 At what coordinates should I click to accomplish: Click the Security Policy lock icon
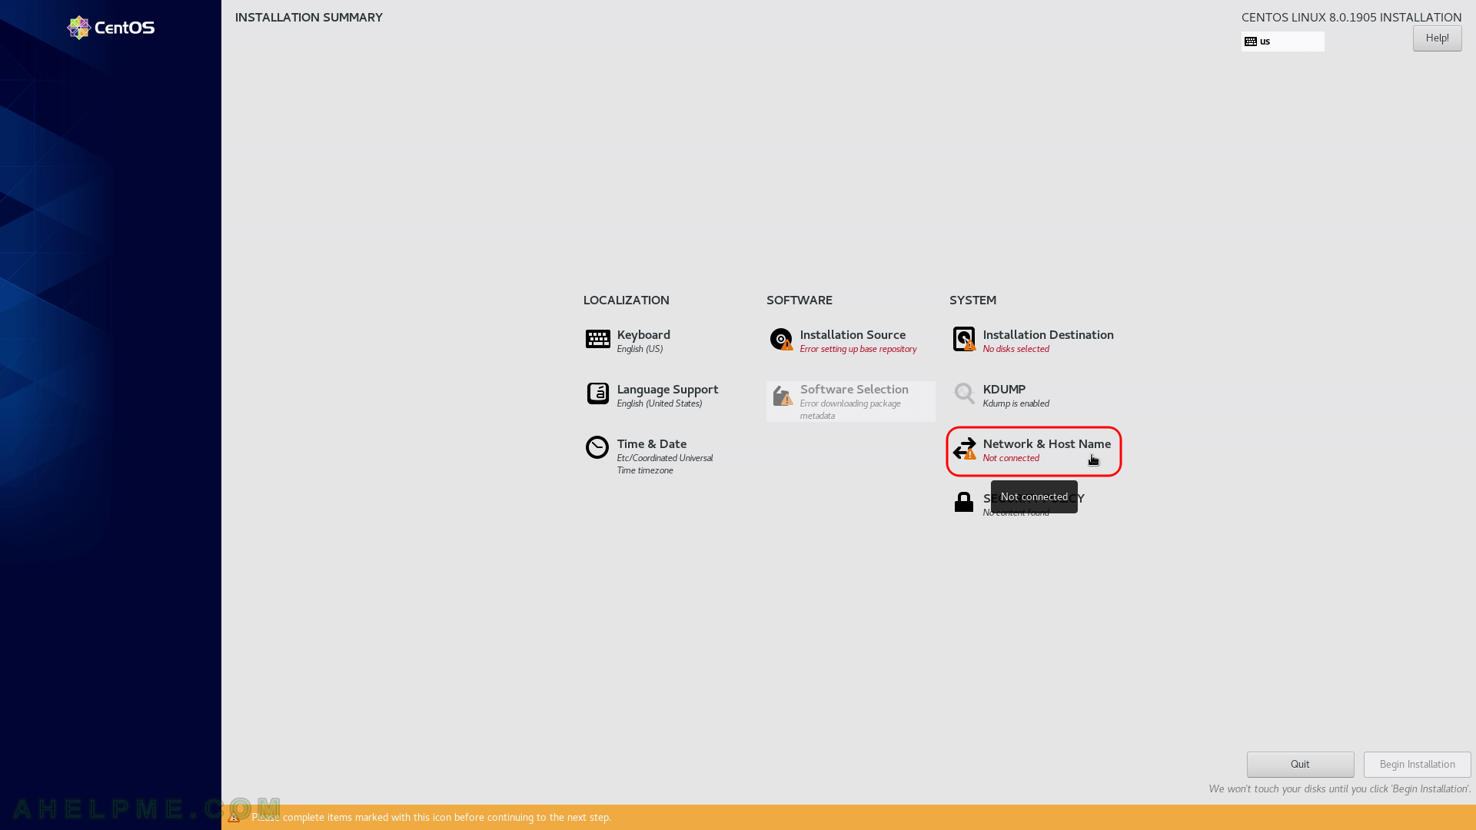(x=964, y=502)
